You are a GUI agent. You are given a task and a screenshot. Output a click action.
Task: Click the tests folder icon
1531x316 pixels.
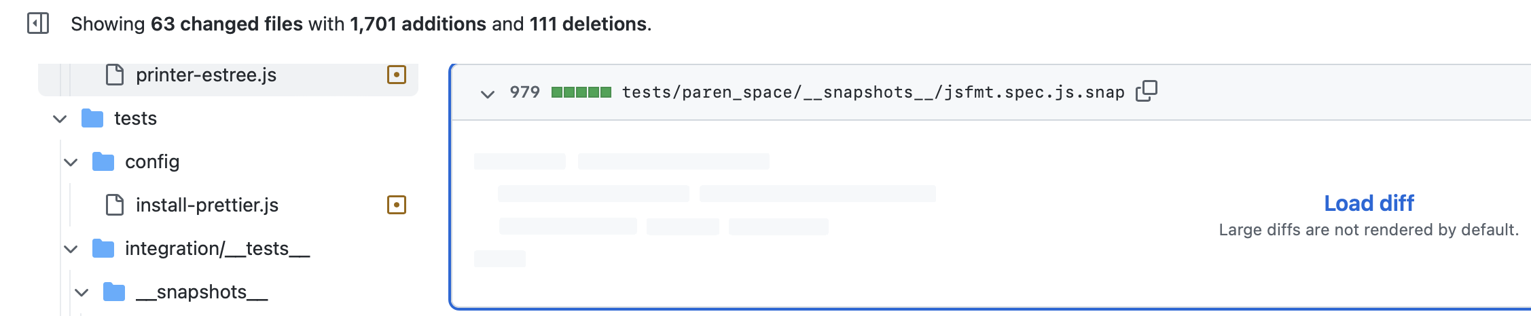92,119
